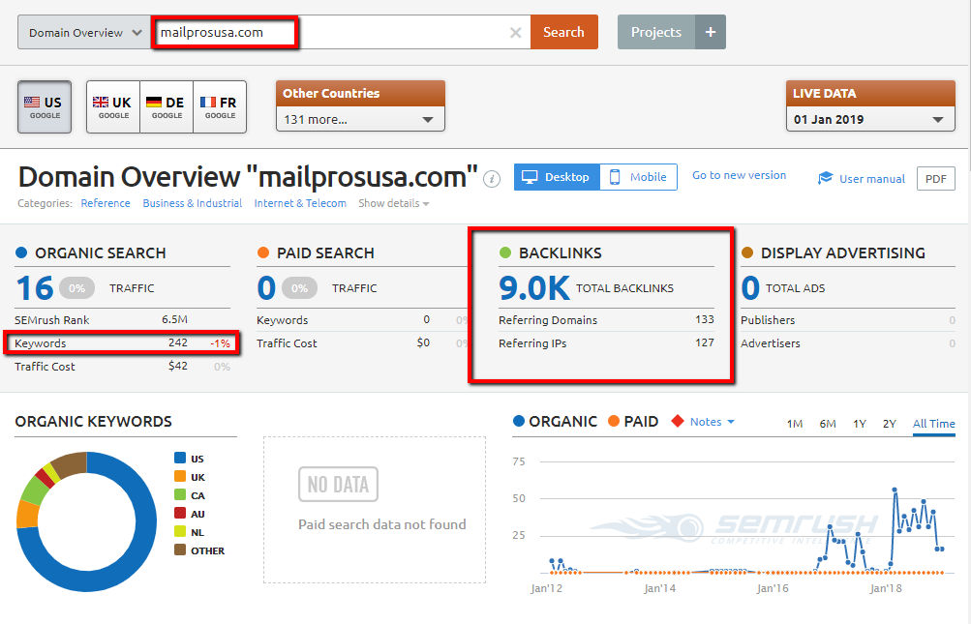Screen dimensions: 971x624
Task: Click the green CA legend swatch
Action: (180, 494)
